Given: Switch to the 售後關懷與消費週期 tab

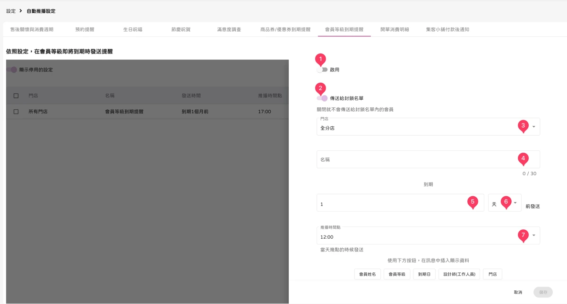Looking at the screenshot, I should [x=32, y=29].
